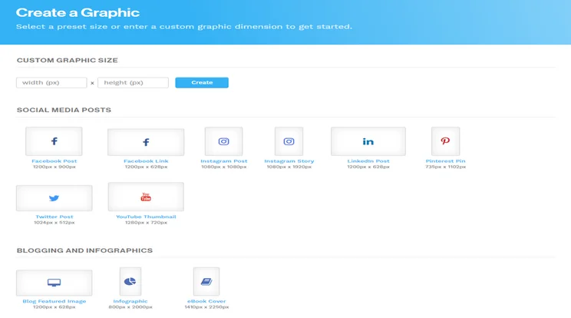
Task: Open the YouTube Thumbnail text link
Action: pyautogui.click(x=146, y=217)
